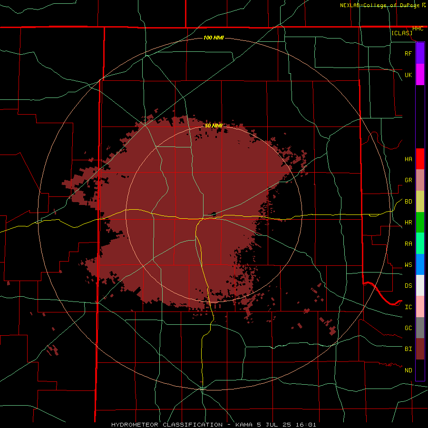Click the RA legend label

(408, 244)
